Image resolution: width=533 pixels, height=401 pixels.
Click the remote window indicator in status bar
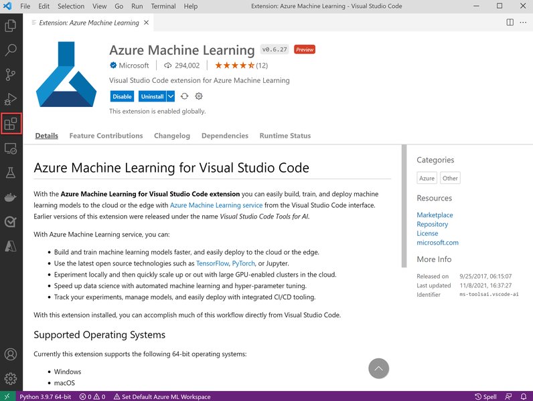(x=7, y=396)
